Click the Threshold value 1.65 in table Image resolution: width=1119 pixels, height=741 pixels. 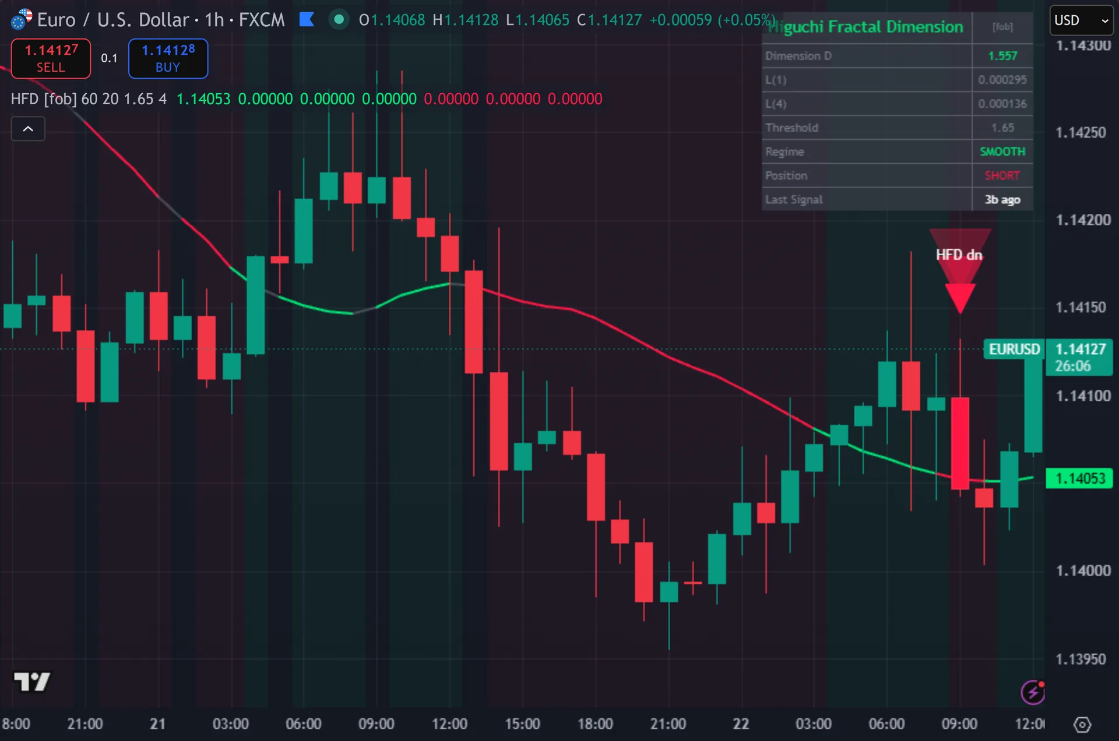coord(1002,128)
